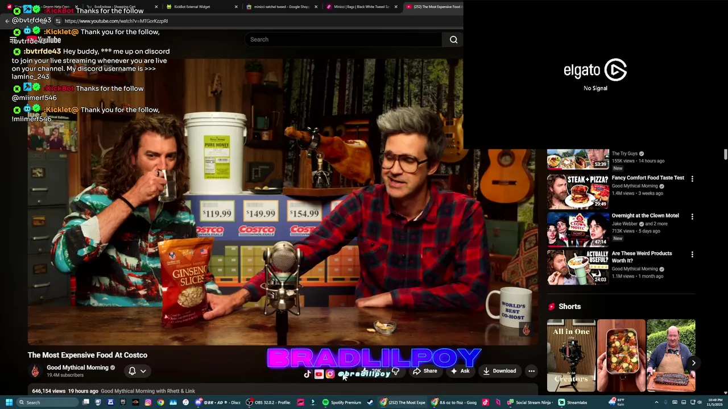Open the three-dot more actions button under video

(x=531, y=371)
